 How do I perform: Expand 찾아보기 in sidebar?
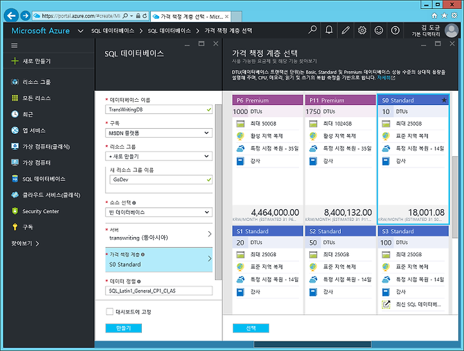click(25, 243)
